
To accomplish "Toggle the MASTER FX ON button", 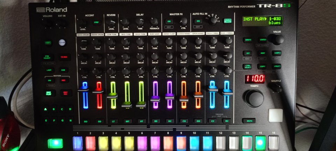I will click(x=169, y=21).
